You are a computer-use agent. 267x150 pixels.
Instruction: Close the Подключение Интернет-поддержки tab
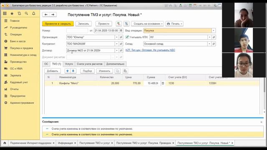53,143
